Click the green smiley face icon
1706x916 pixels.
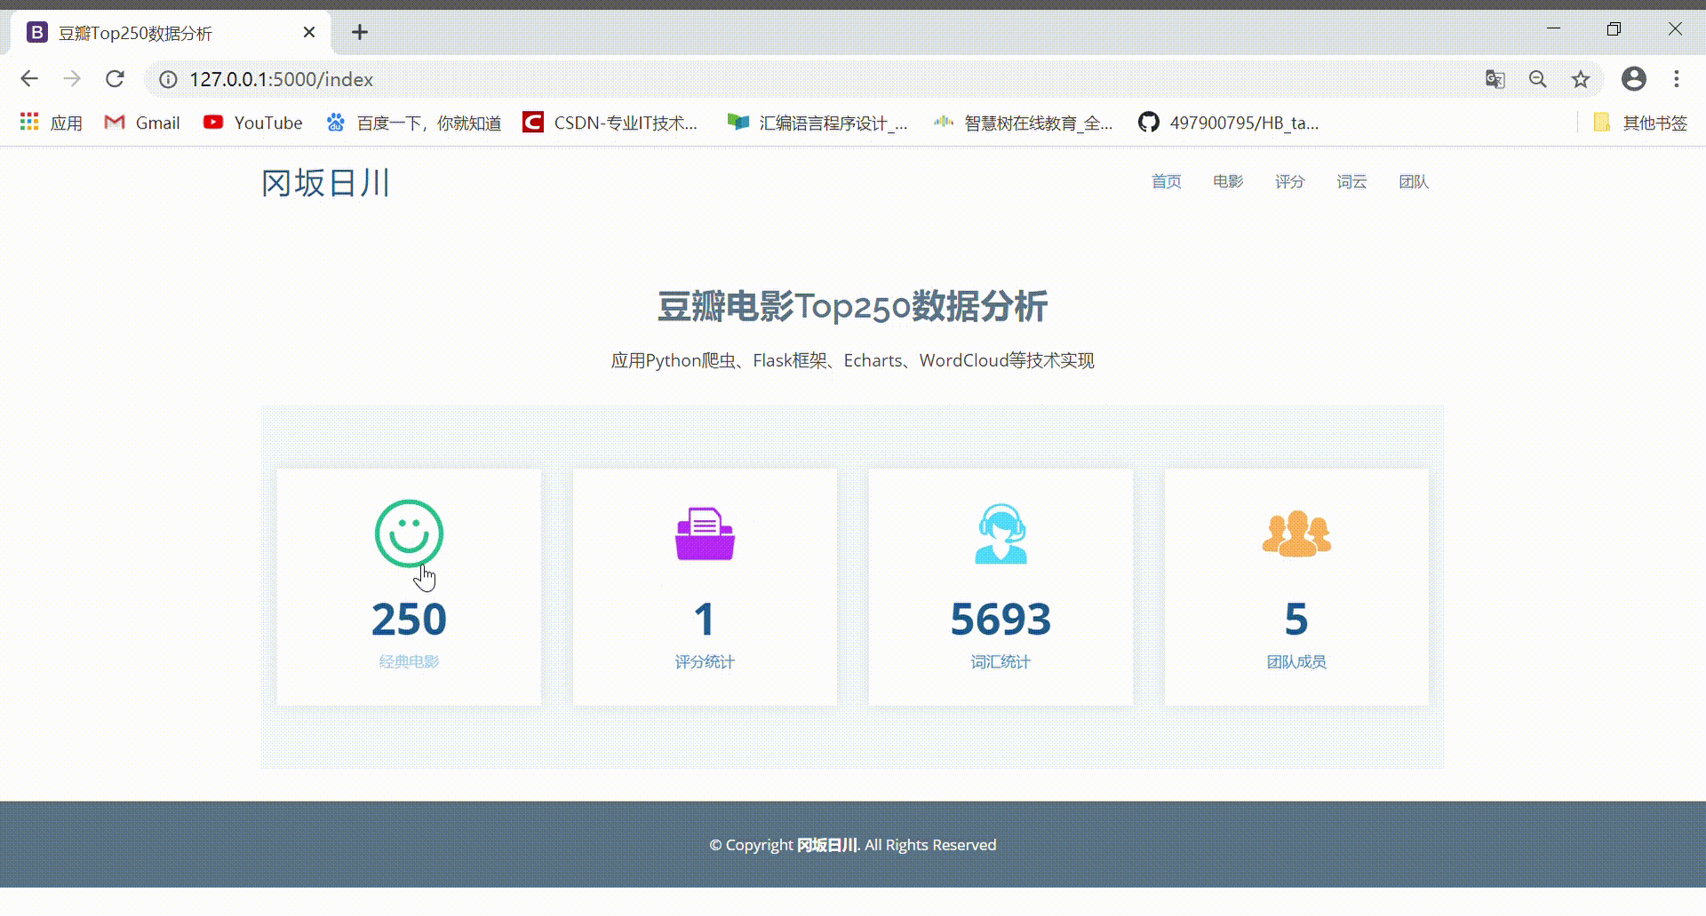[409, 533]
